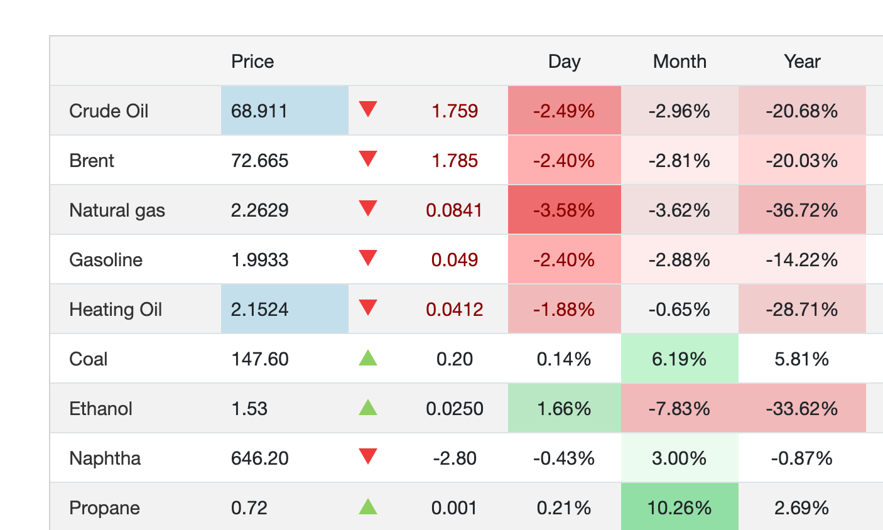Screen dimensions: 883x530
Task: Click the Coal day change 0.14%
Action: click(x=564, y=359)
